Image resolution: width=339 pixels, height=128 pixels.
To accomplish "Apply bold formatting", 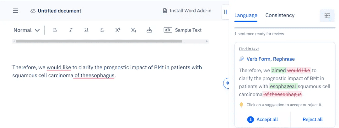I will tap(55, 30).
